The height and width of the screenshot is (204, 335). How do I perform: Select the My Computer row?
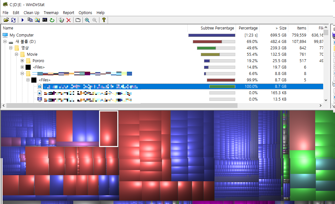click(162, 35)
